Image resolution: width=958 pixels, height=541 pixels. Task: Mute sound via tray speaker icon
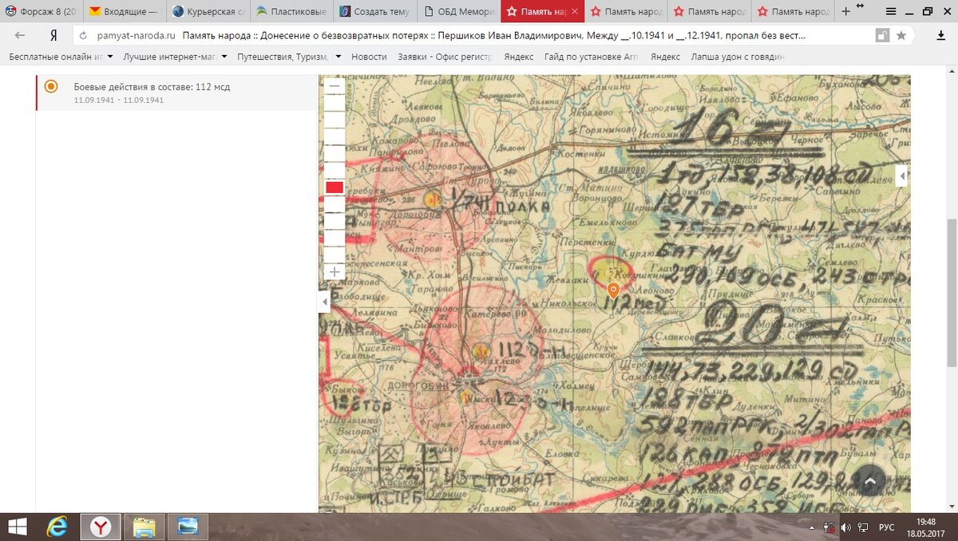pos(845,527)
